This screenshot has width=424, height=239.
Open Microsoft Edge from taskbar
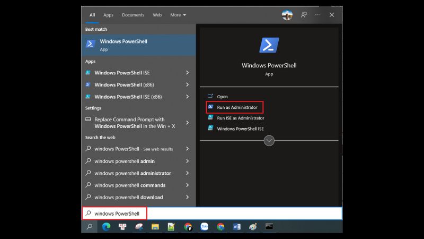tap(105, 227)
